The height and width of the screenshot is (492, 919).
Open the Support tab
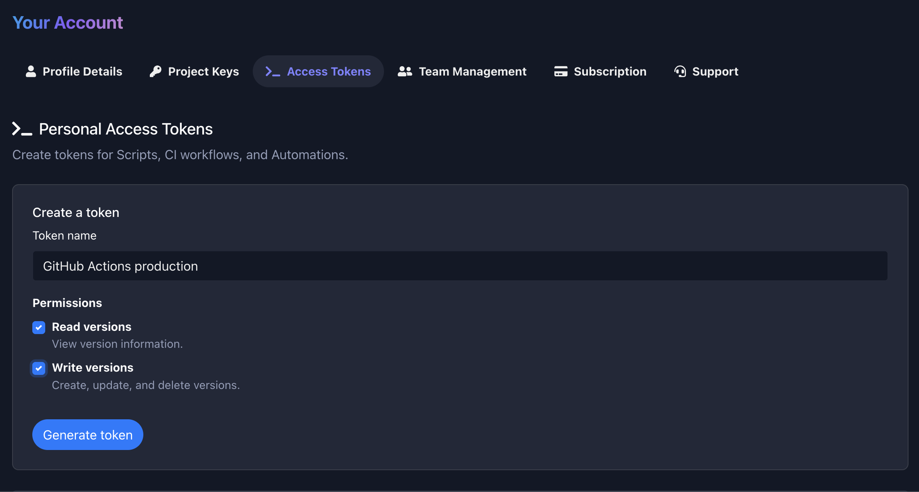click(706, 71)
